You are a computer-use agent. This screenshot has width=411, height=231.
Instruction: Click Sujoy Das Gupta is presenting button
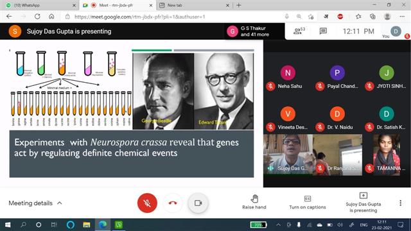click(363, 203)
